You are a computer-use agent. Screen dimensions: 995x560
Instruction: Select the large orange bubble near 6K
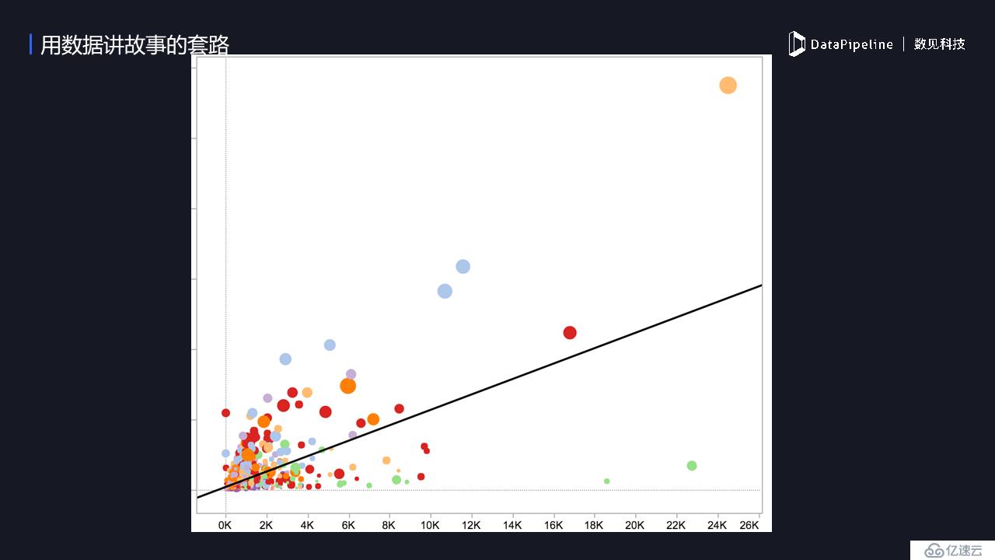(348, 386)
